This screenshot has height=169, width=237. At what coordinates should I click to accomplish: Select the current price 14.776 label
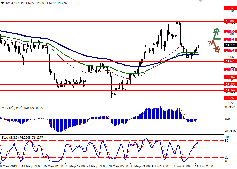point(231,45)
